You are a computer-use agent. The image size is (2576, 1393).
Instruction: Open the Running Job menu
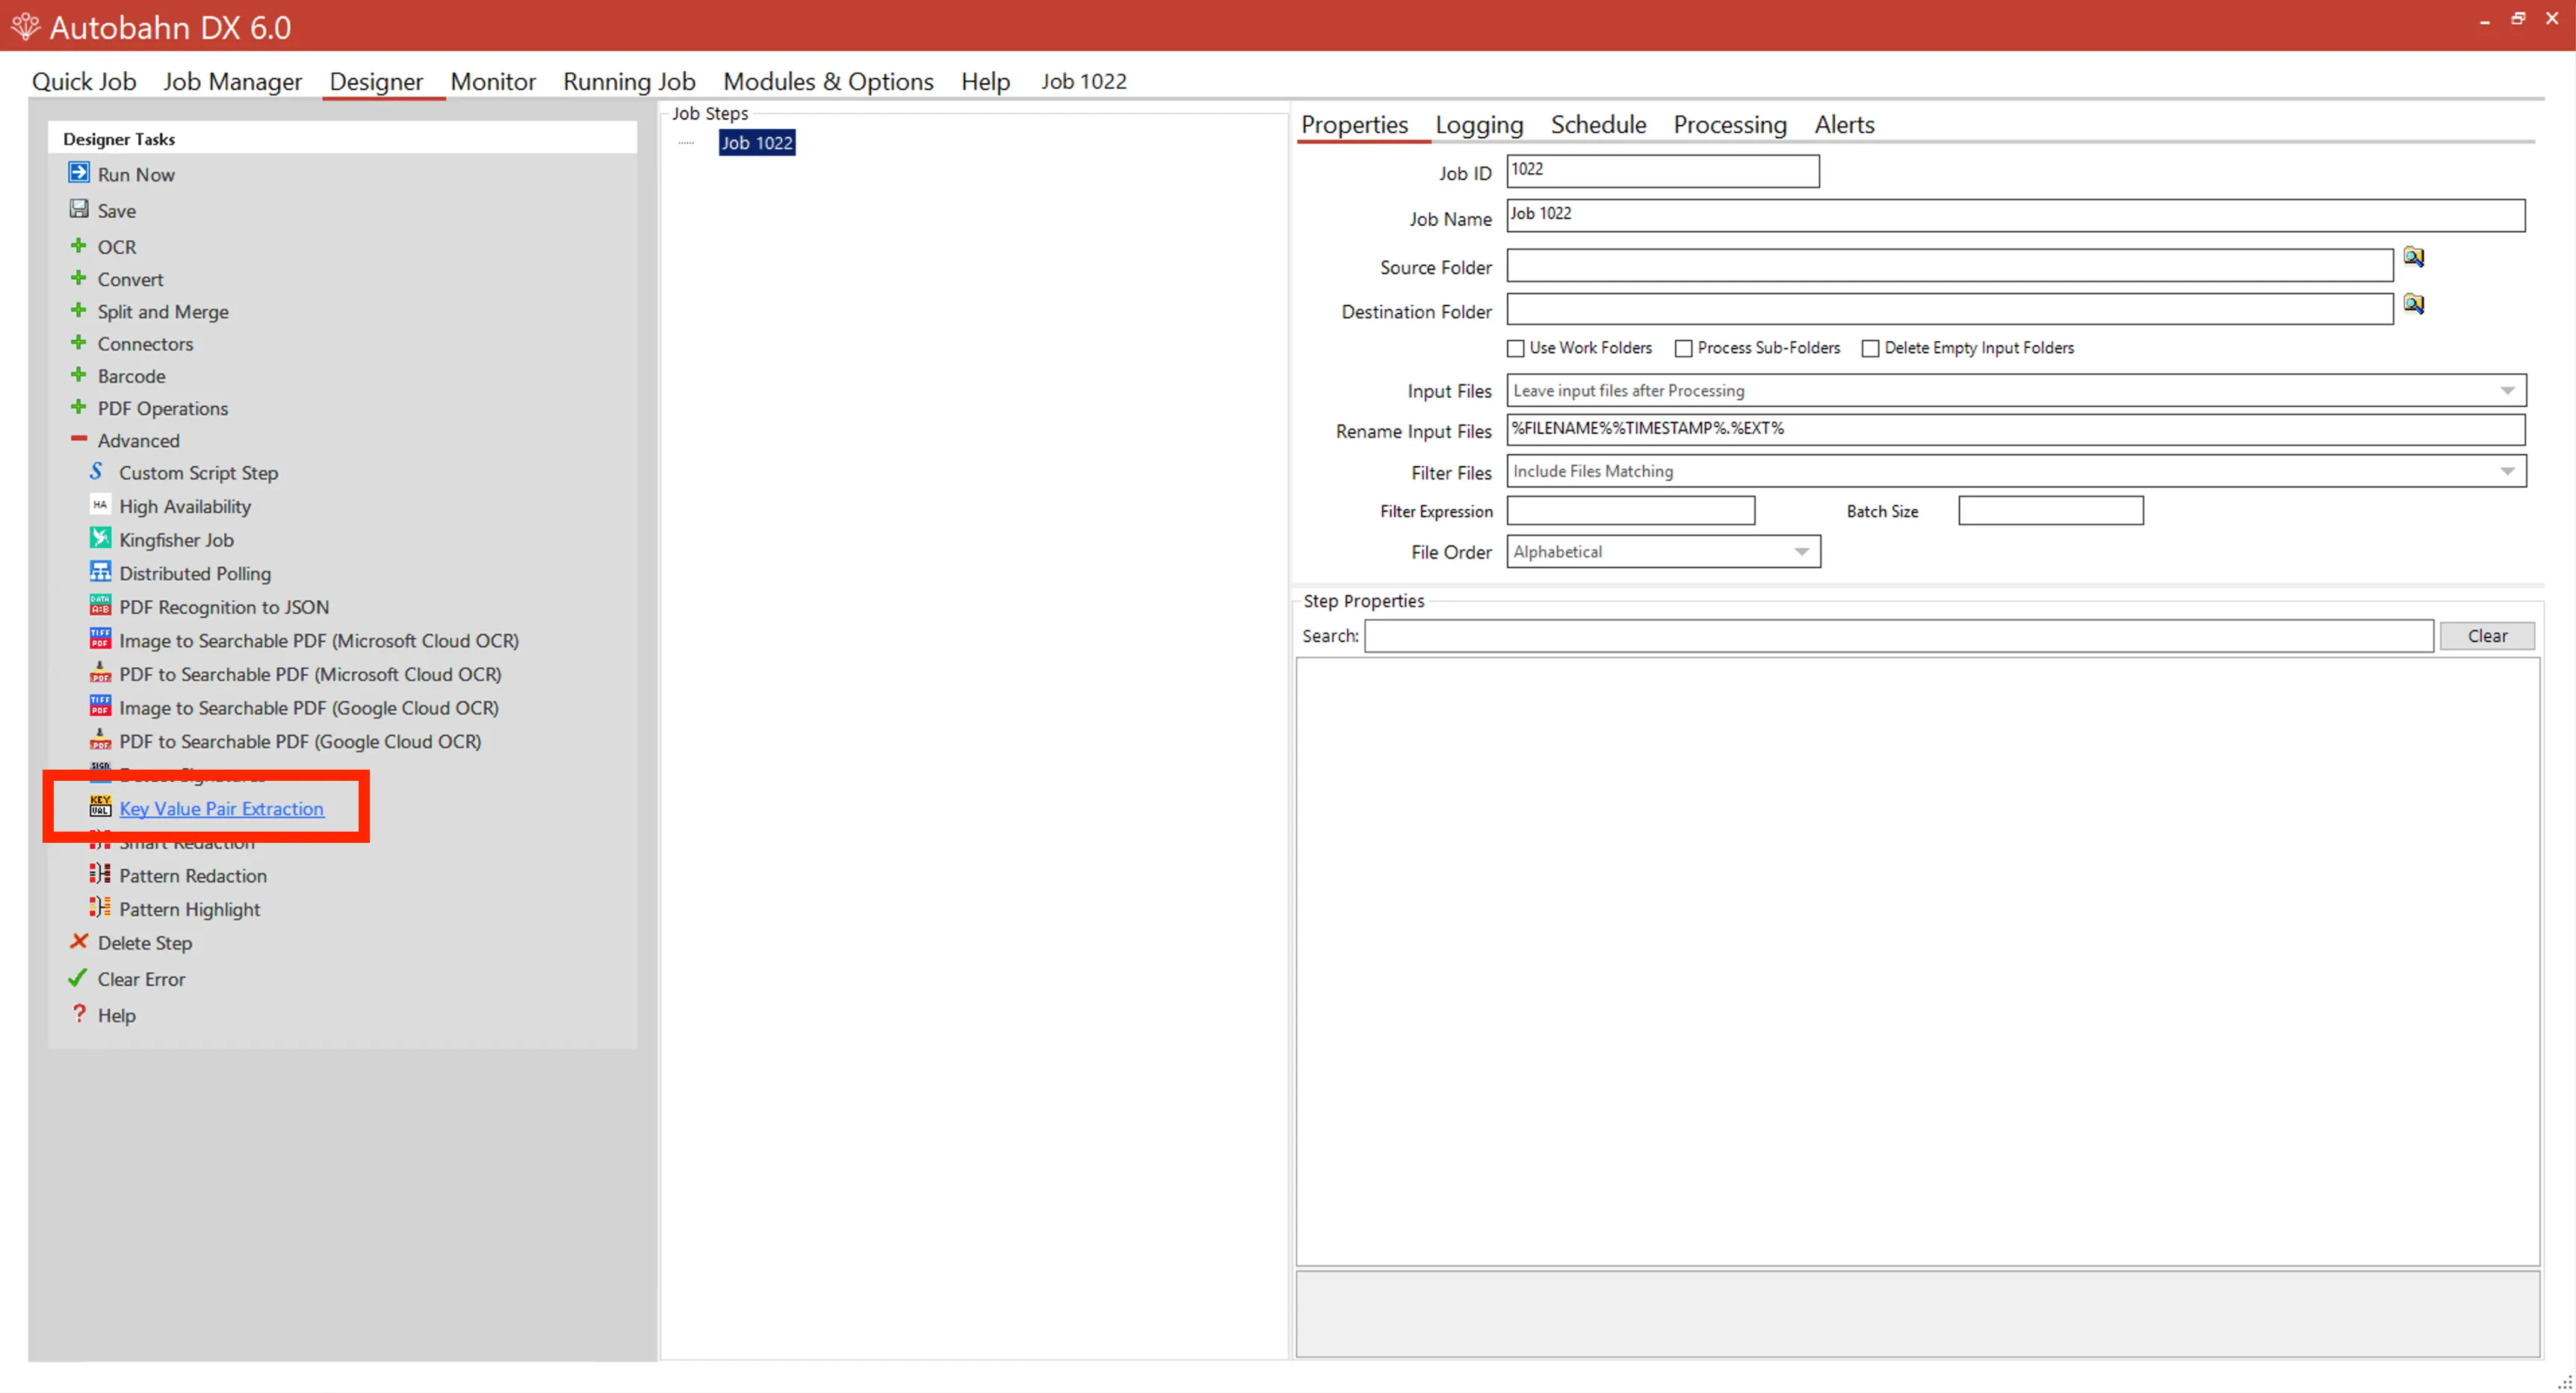(629, 81)
